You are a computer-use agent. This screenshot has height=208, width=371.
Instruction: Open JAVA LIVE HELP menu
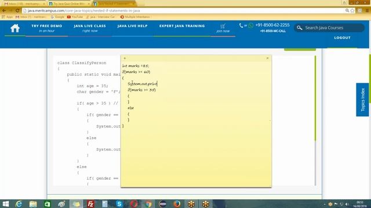point(132,26)
